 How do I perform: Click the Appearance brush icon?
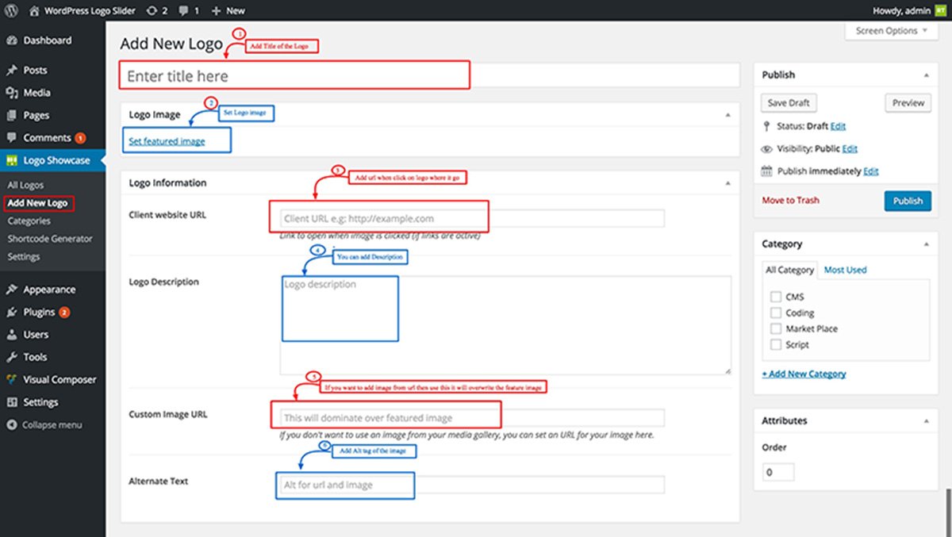12,290
